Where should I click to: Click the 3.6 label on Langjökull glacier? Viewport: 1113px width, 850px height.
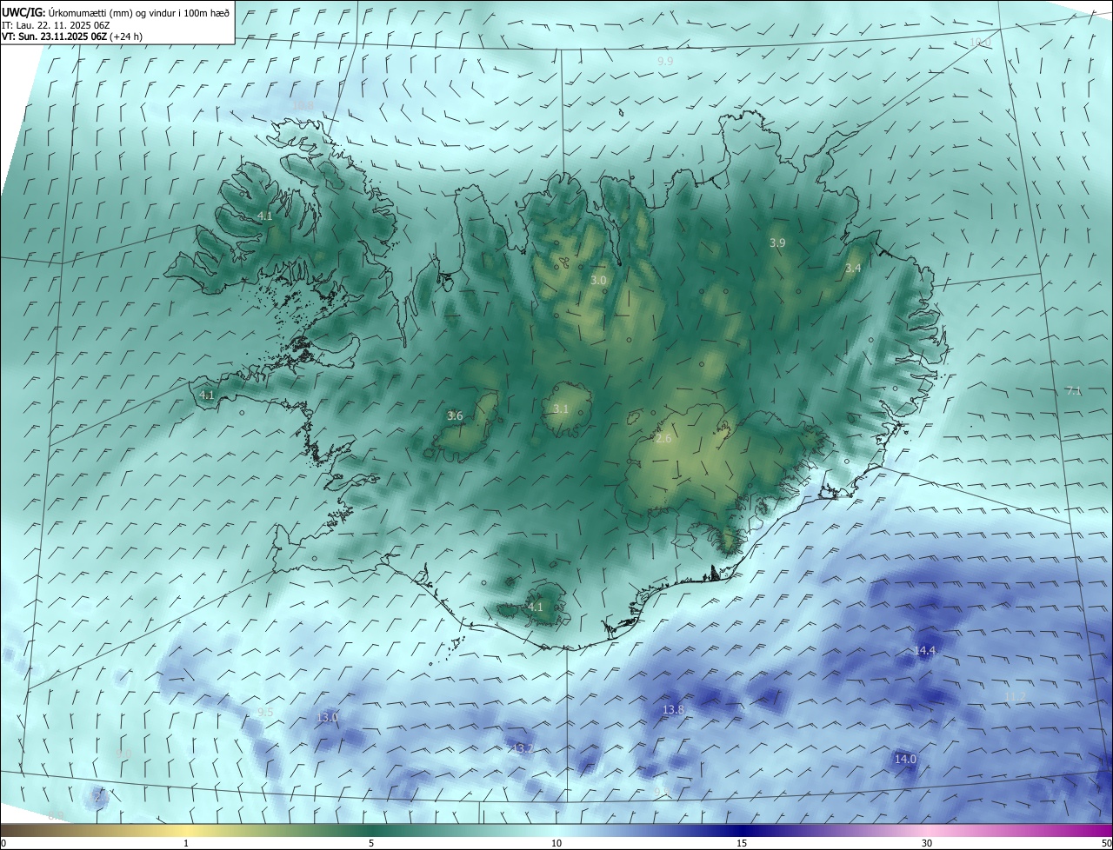[x=455, y=416]
